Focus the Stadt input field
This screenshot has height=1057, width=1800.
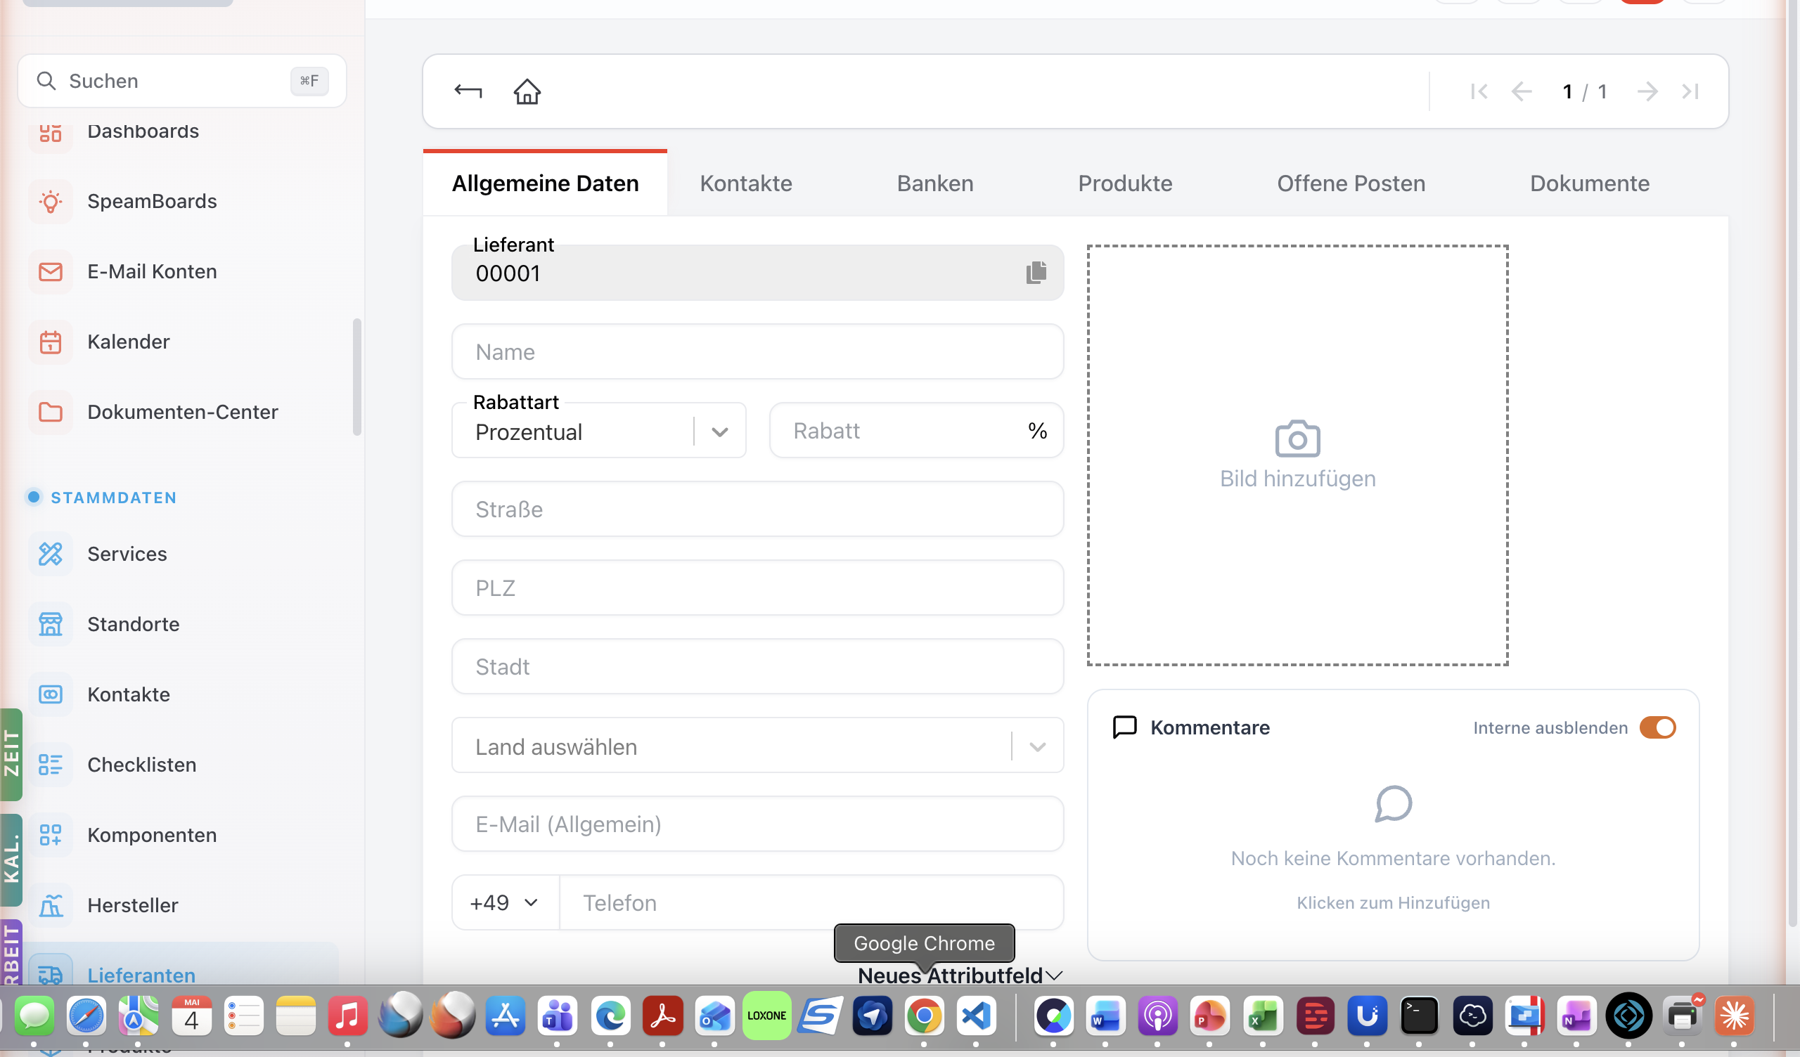pos(757,666)
